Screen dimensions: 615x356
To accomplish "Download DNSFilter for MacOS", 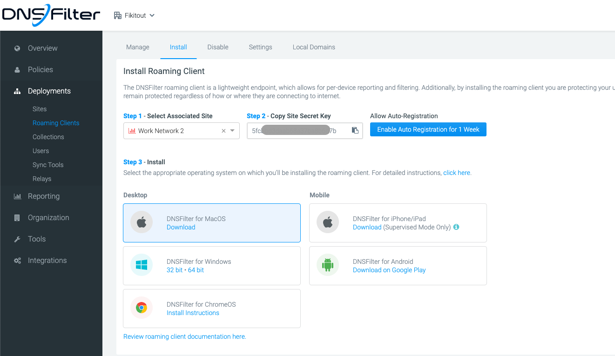I will (x=181, y=227).
